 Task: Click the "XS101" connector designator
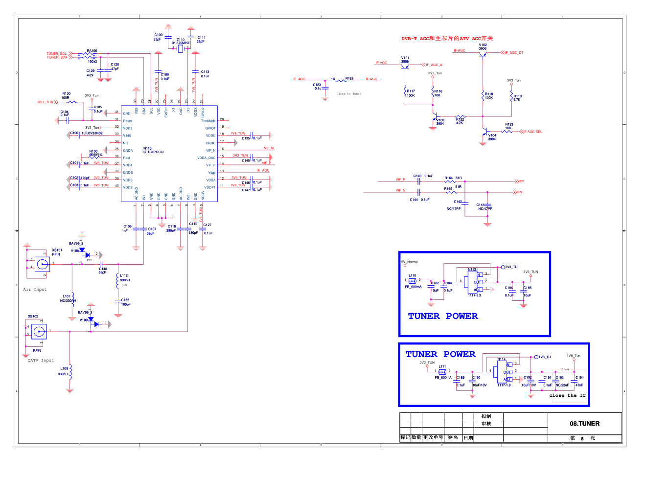click(57, 250)
